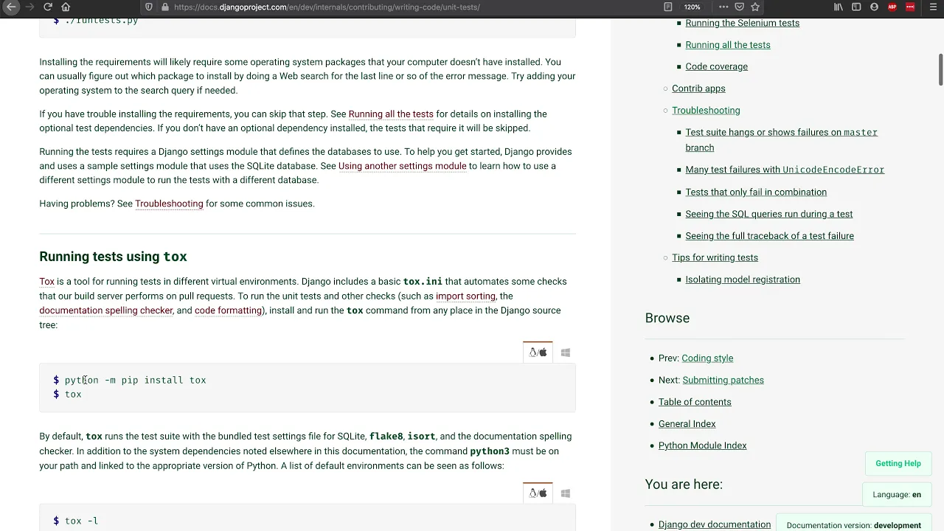Open 'Isolating model registration' link

coord(742,280)
